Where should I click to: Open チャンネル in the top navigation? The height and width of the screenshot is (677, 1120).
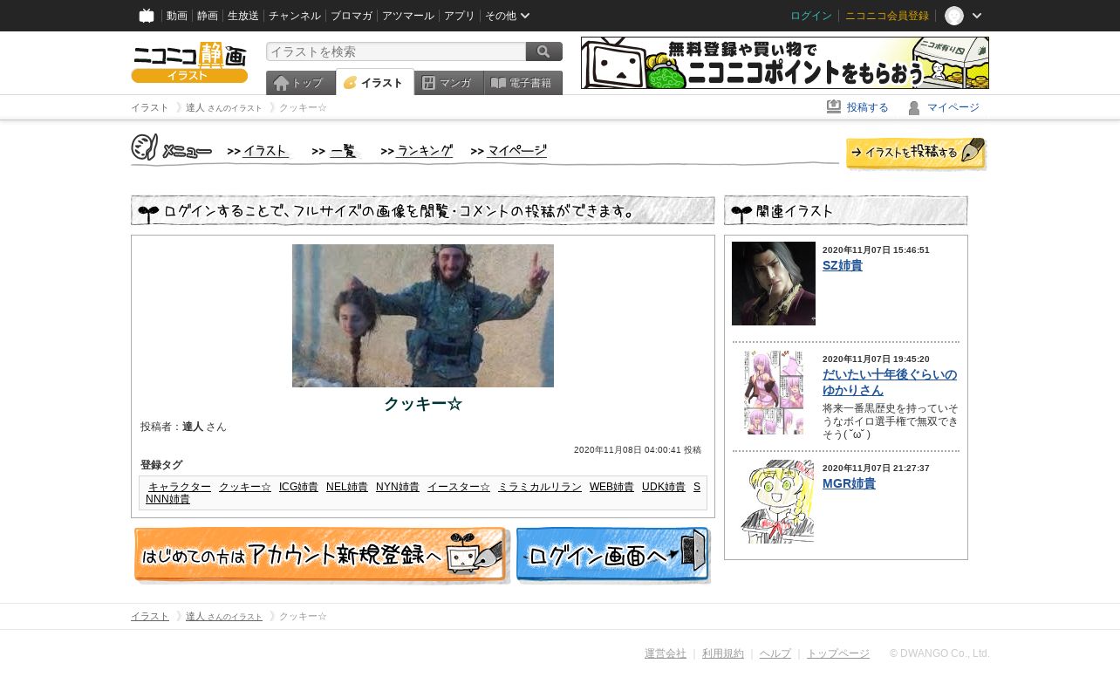295,16
